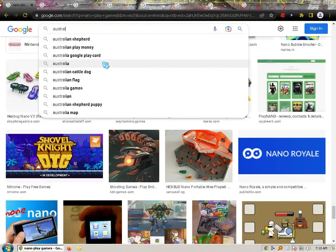Go to Google homepage via logo
Image resolution: width=336 pixels, height=252 pixels.
[x=20, y=29]
